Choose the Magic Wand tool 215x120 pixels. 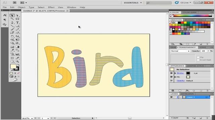12,19
